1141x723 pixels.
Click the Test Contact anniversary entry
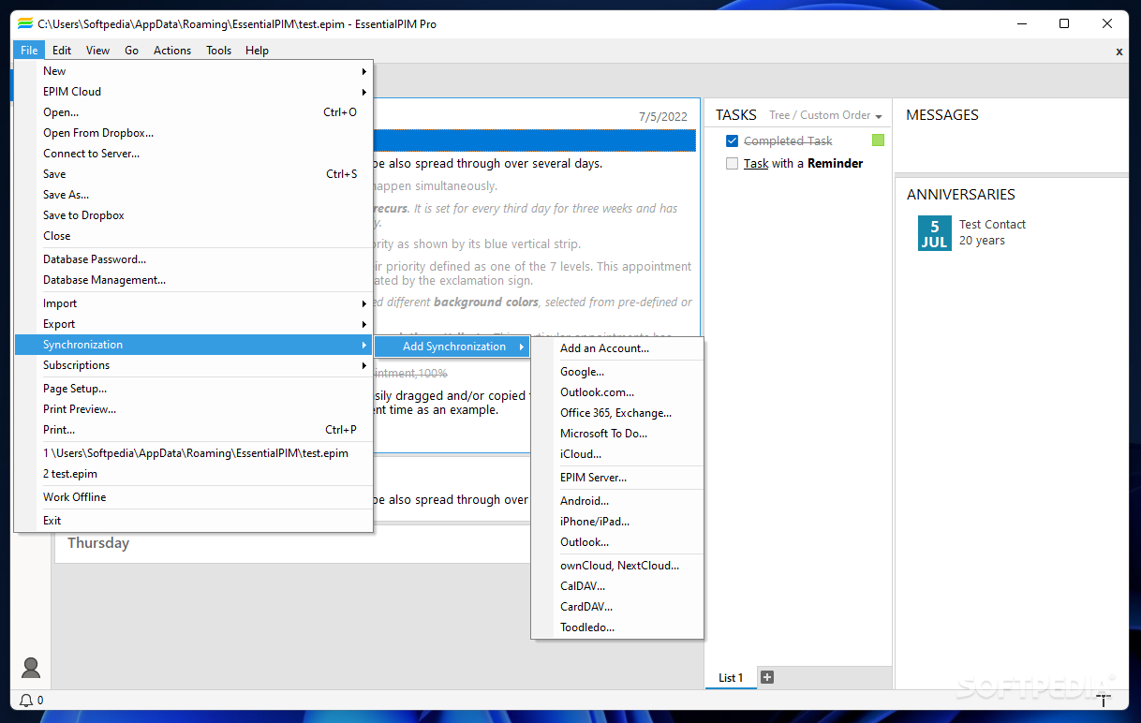tap(992, 225)
